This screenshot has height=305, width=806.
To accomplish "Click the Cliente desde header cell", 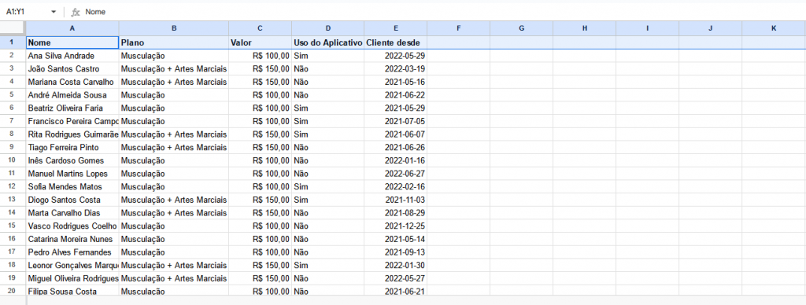I will click(x=395, y=42).
